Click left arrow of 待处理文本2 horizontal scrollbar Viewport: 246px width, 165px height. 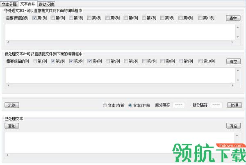tap(8, 85)
